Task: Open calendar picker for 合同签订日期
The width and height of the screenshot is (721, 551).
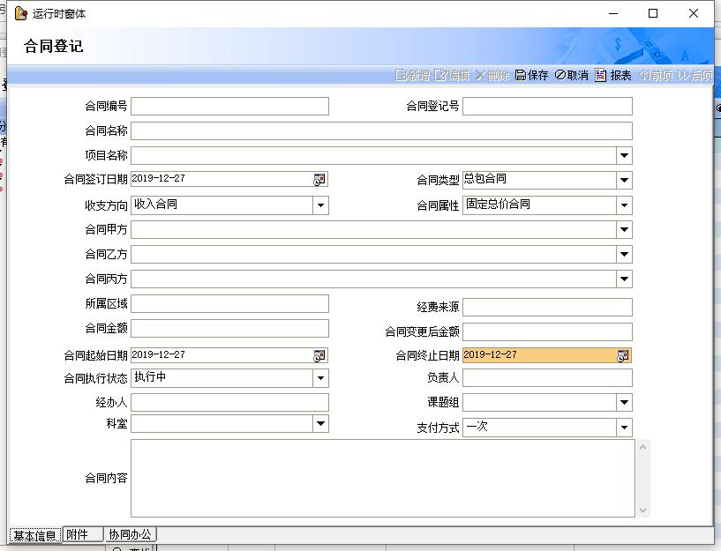Action: pos(319,180)
